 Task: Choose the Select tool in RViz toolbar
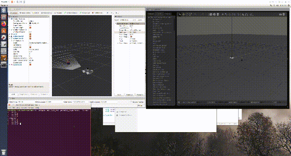click(36, 13)
